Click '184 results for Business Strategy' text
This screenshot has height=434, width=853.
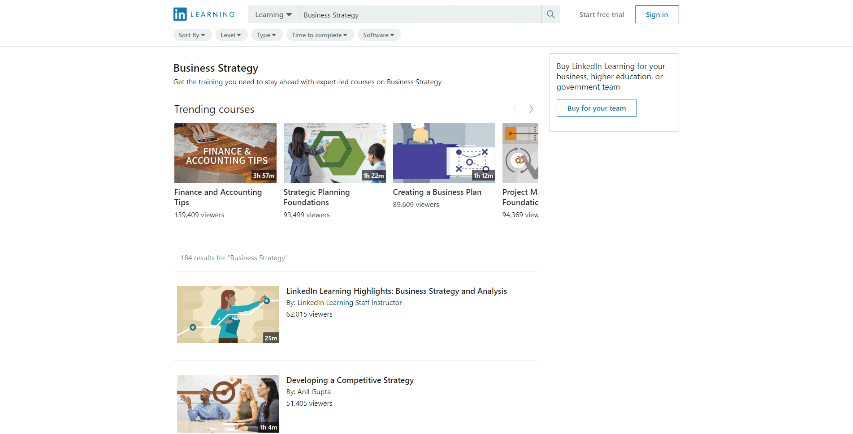point(234,258)
